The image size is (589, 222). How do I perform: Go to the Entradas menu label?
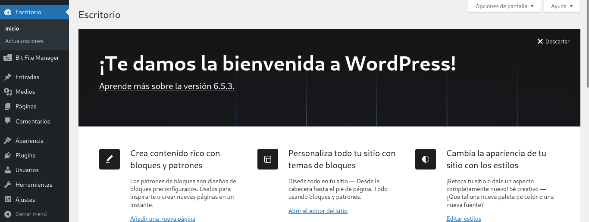27,77
